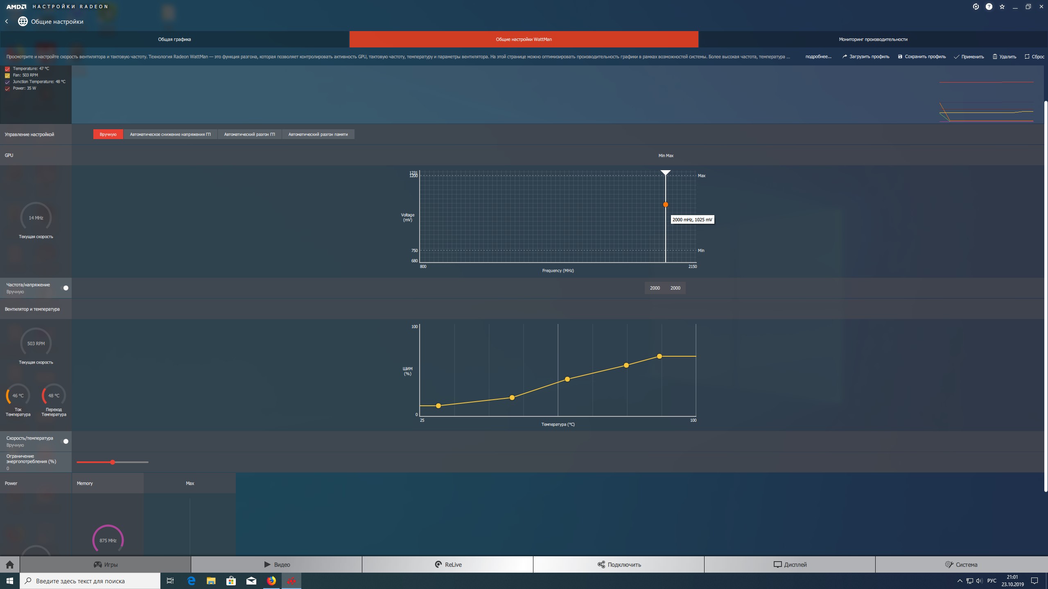
Task: Show hidden system tray icons chevron
Action: coord(960,581)
